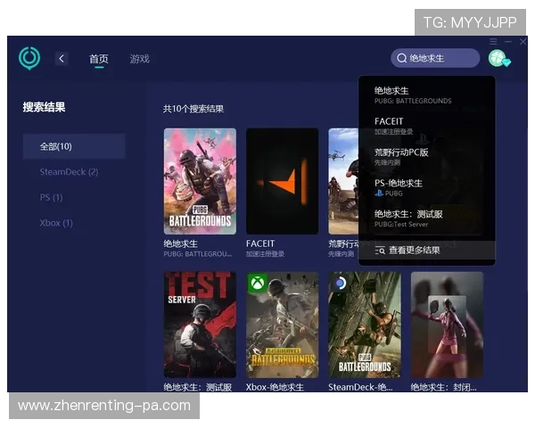The image size is (535, 428).
Task: Switch to the 首页 tab
Action: click(99, 59)
